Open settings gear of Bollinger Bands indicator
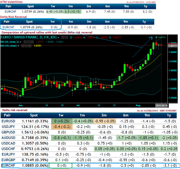Viewport: 180px width, 169px height. 28,42
